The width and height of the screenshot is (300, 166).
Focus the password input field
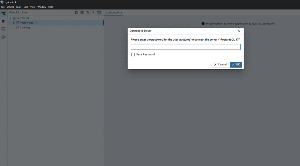(x=185, y=47)
